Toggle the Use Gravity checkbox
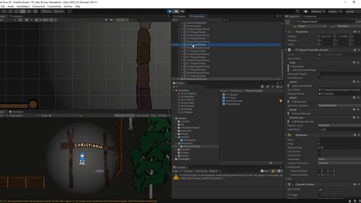This screenshot has width=361, height=203. coord(319,152)
